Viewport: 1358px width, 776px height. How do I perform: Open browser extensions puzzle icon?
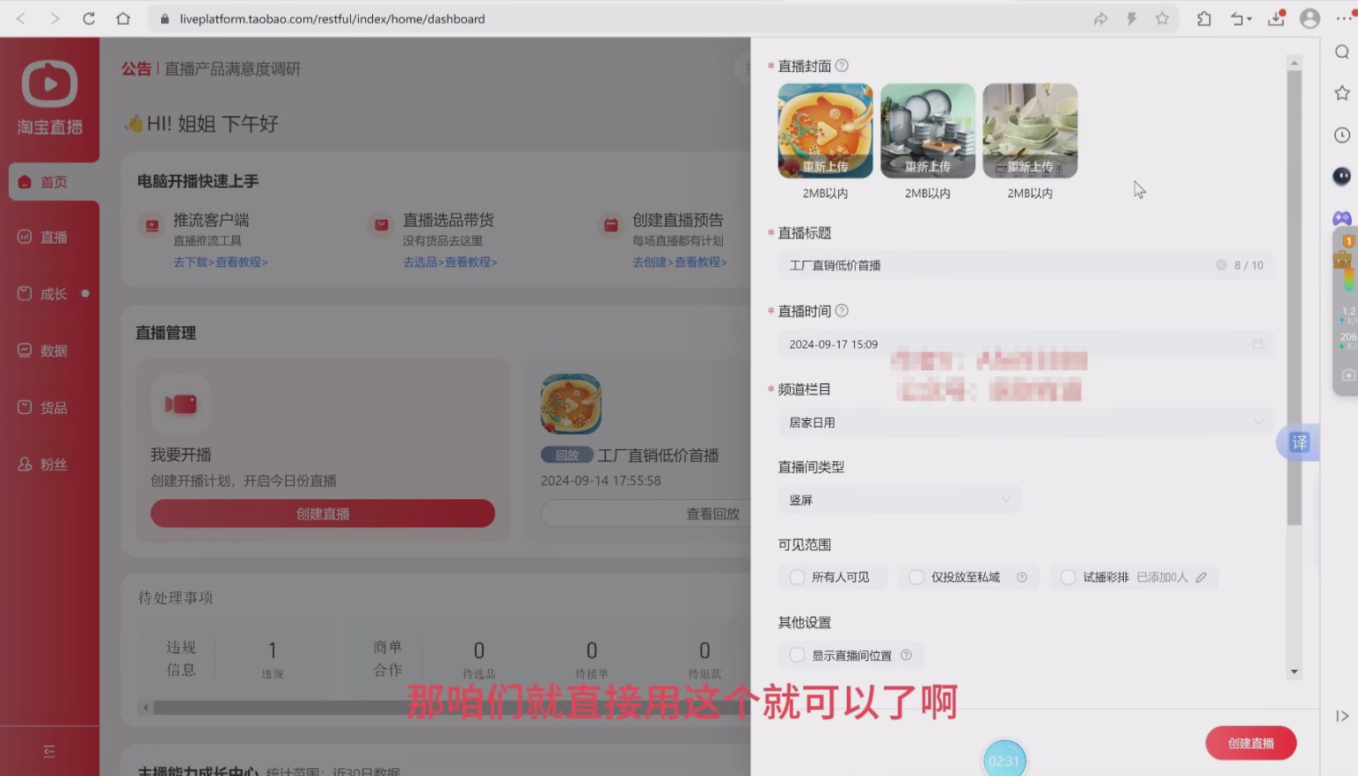coord(1204,18)
